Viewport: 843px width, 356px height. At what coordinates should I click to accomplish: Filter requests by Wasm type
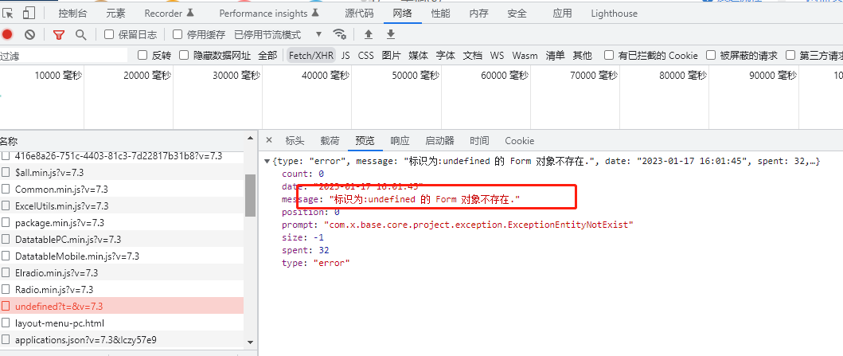coord(525,56)
